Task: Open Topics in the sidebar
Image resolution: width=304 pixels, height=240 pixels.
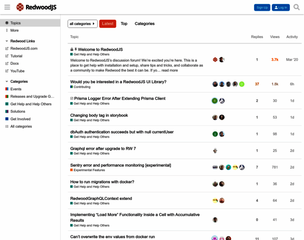Action: point(15,23)
